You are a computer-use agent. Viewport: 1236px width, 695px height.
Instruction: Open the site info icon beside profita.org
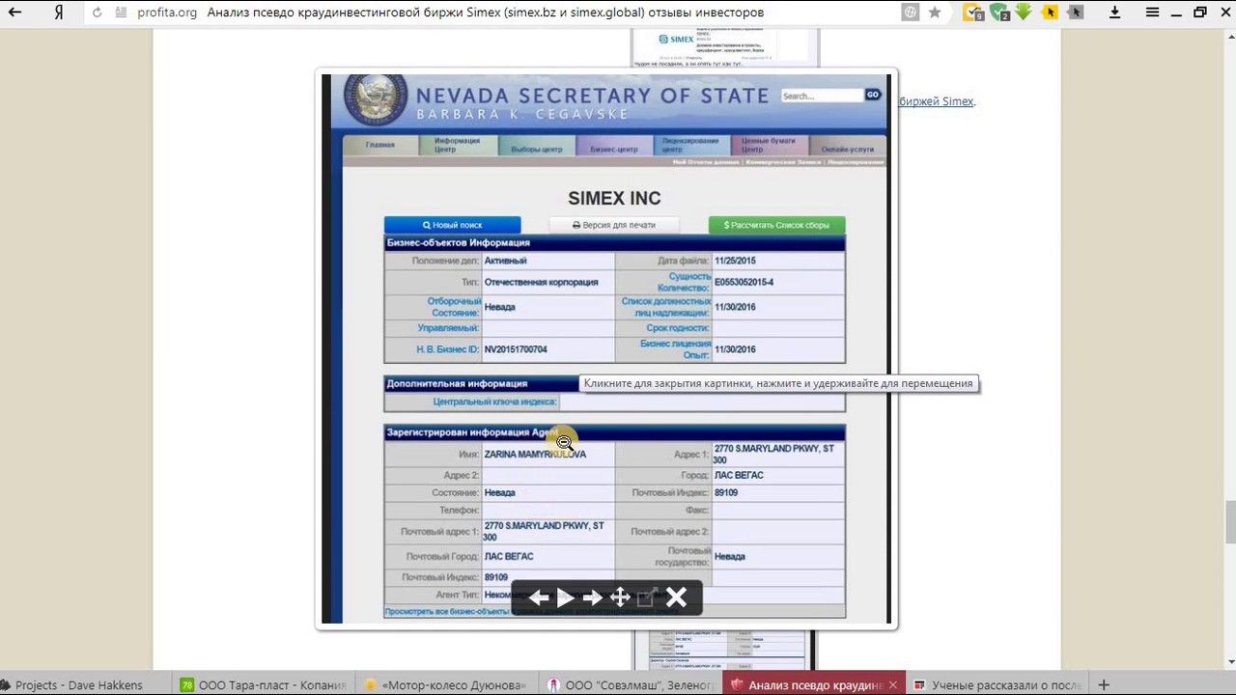(x=121, y=13)
